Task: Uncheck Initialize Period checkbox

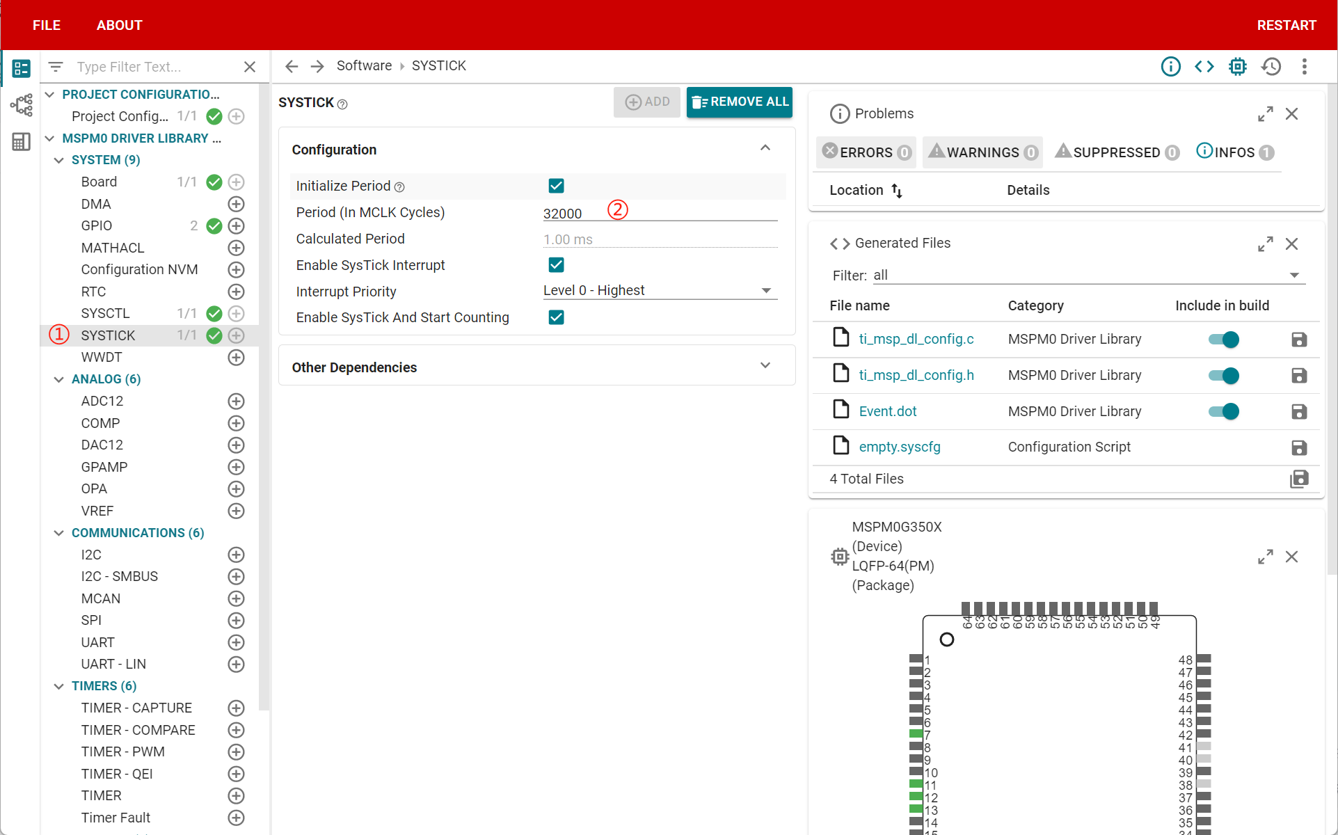Action: tap(556, 186)
